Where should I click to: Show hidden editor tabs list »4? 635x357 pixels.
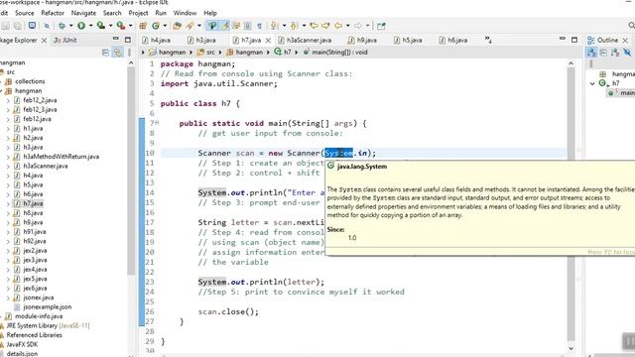(x=488, y=40)
